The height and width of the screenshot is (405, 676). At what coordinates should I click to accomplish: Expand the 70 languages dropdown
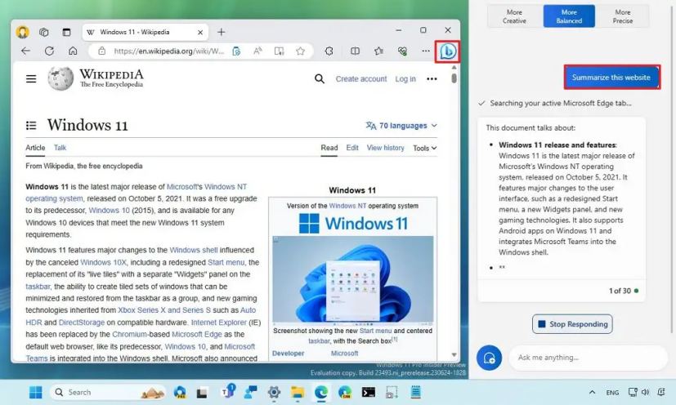point(401,126)
